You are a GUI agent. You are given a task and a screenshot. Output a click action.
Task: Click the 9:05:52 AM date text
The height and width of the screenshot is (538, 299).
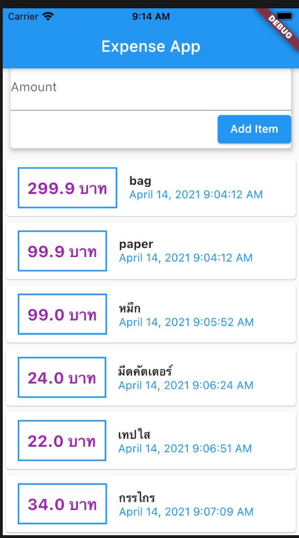pyautogui.click(x=186, y=322)
